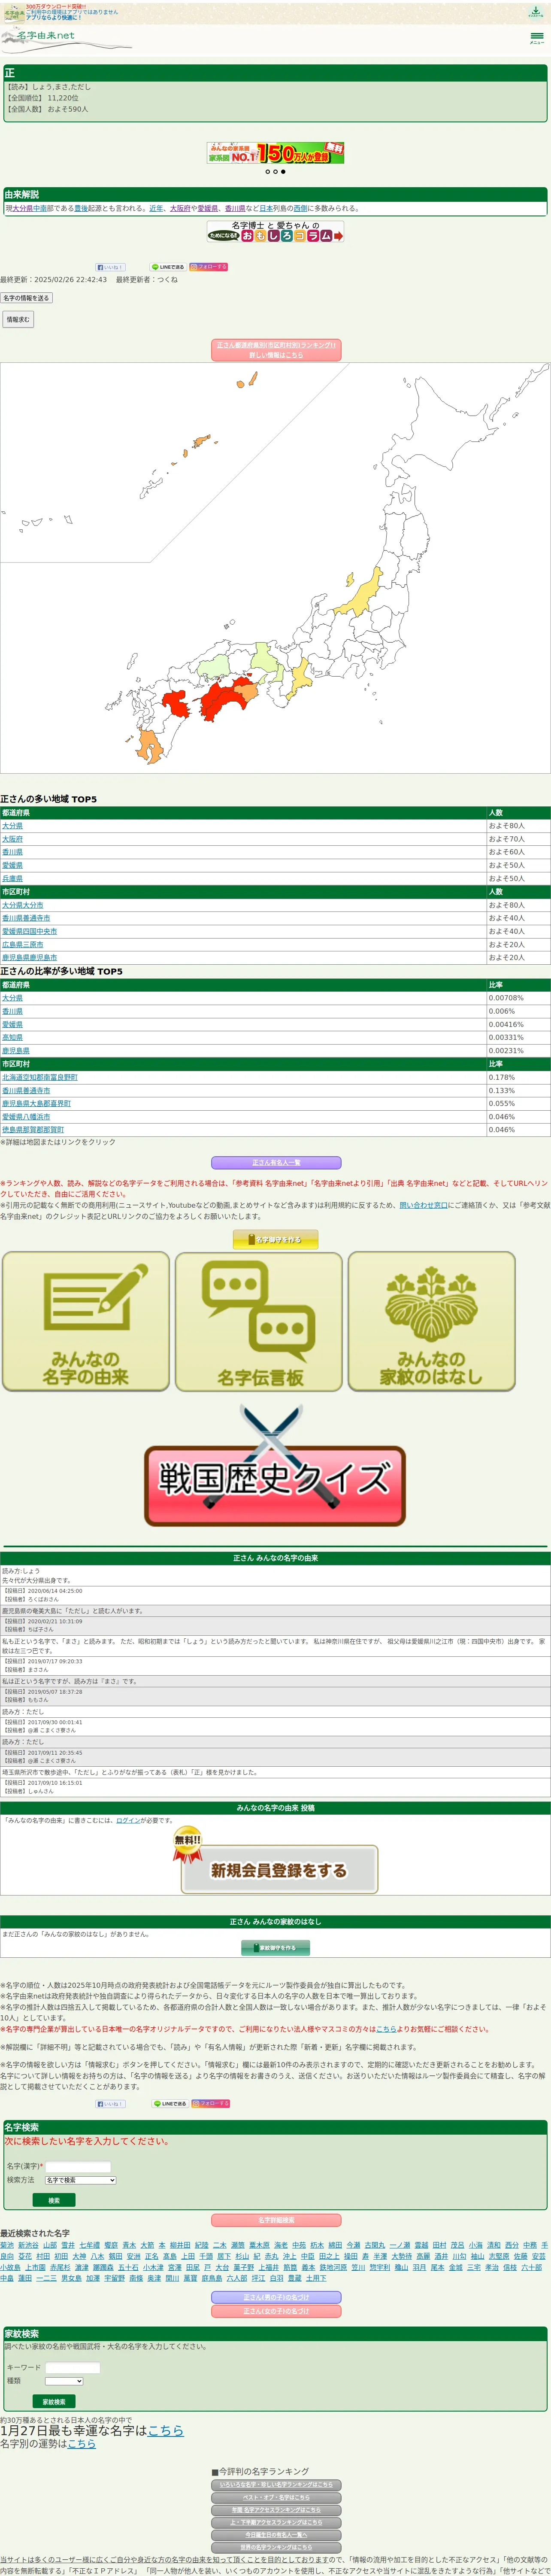This screenshot has width=551, height=2576.
Task: Share via the LINEで送る button near update date
Action: (168, 267)
